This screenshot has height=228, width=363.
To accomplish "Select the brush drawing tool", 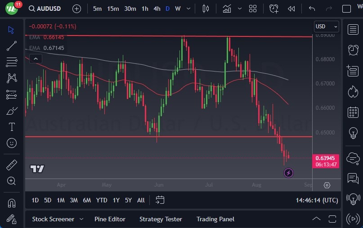I will pos(12,111).
